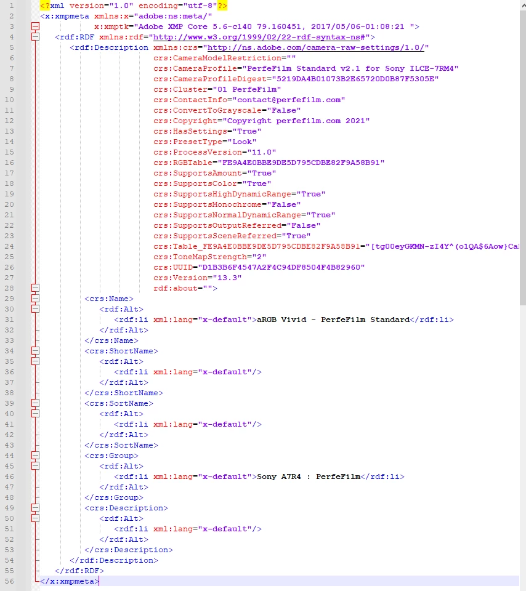
Task: Click the crs:RGBTable attribute on line 16
Action: click(x=269, y=163)
